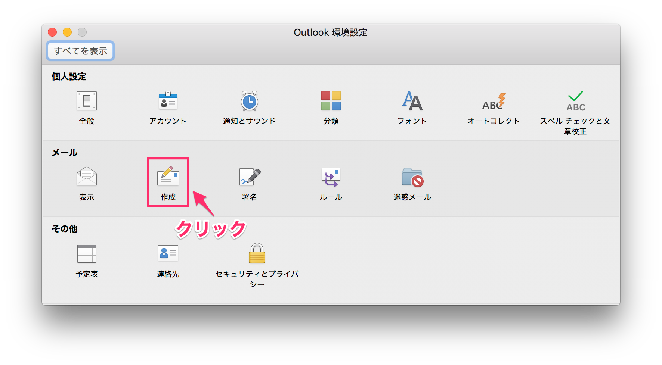Minimize the preferences window with yellow button
Viewport: 662px width, 365px height.
click(67, 32)
